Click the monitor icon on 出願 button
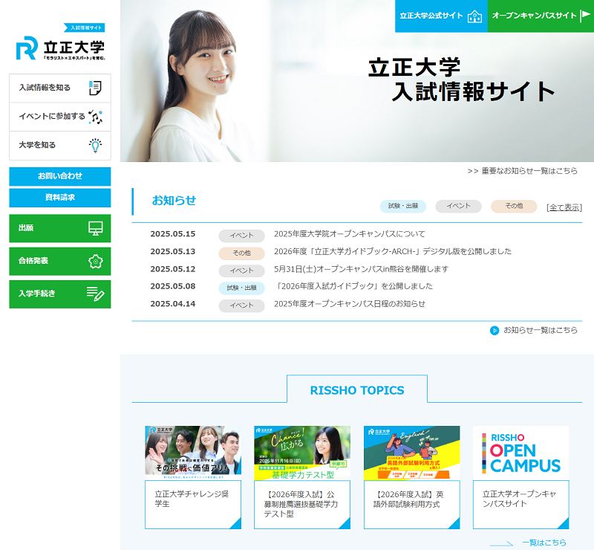Screen dimensions: 594x550 tap(96, 228)
